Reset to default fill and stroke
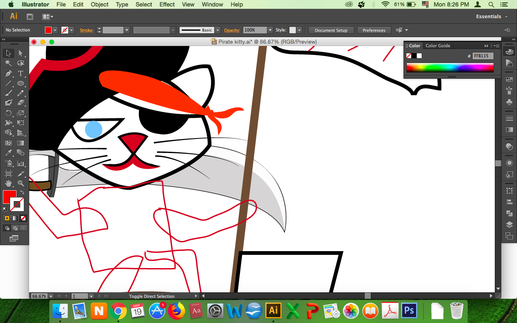The height and width of the screenshot is (323, 517). pyautogui.click(x=5, y=209)
